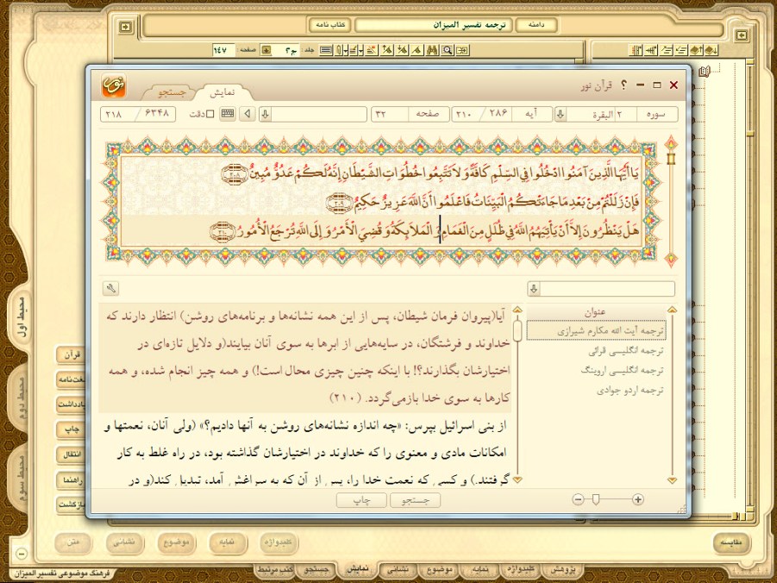Image resolution: width=777 pixels, height=583 pixels.
Task: Click the Noor orange logo icon
Action: tap(114, 85)
